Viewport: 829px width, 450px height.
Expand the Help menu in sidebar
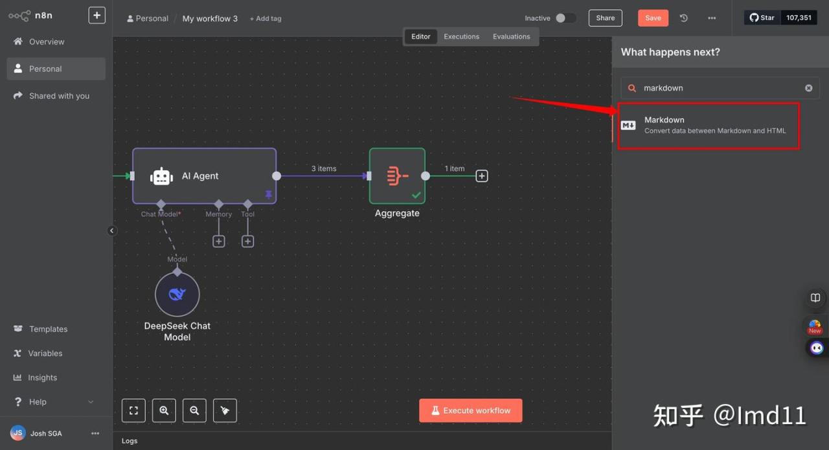pos(90,402)
